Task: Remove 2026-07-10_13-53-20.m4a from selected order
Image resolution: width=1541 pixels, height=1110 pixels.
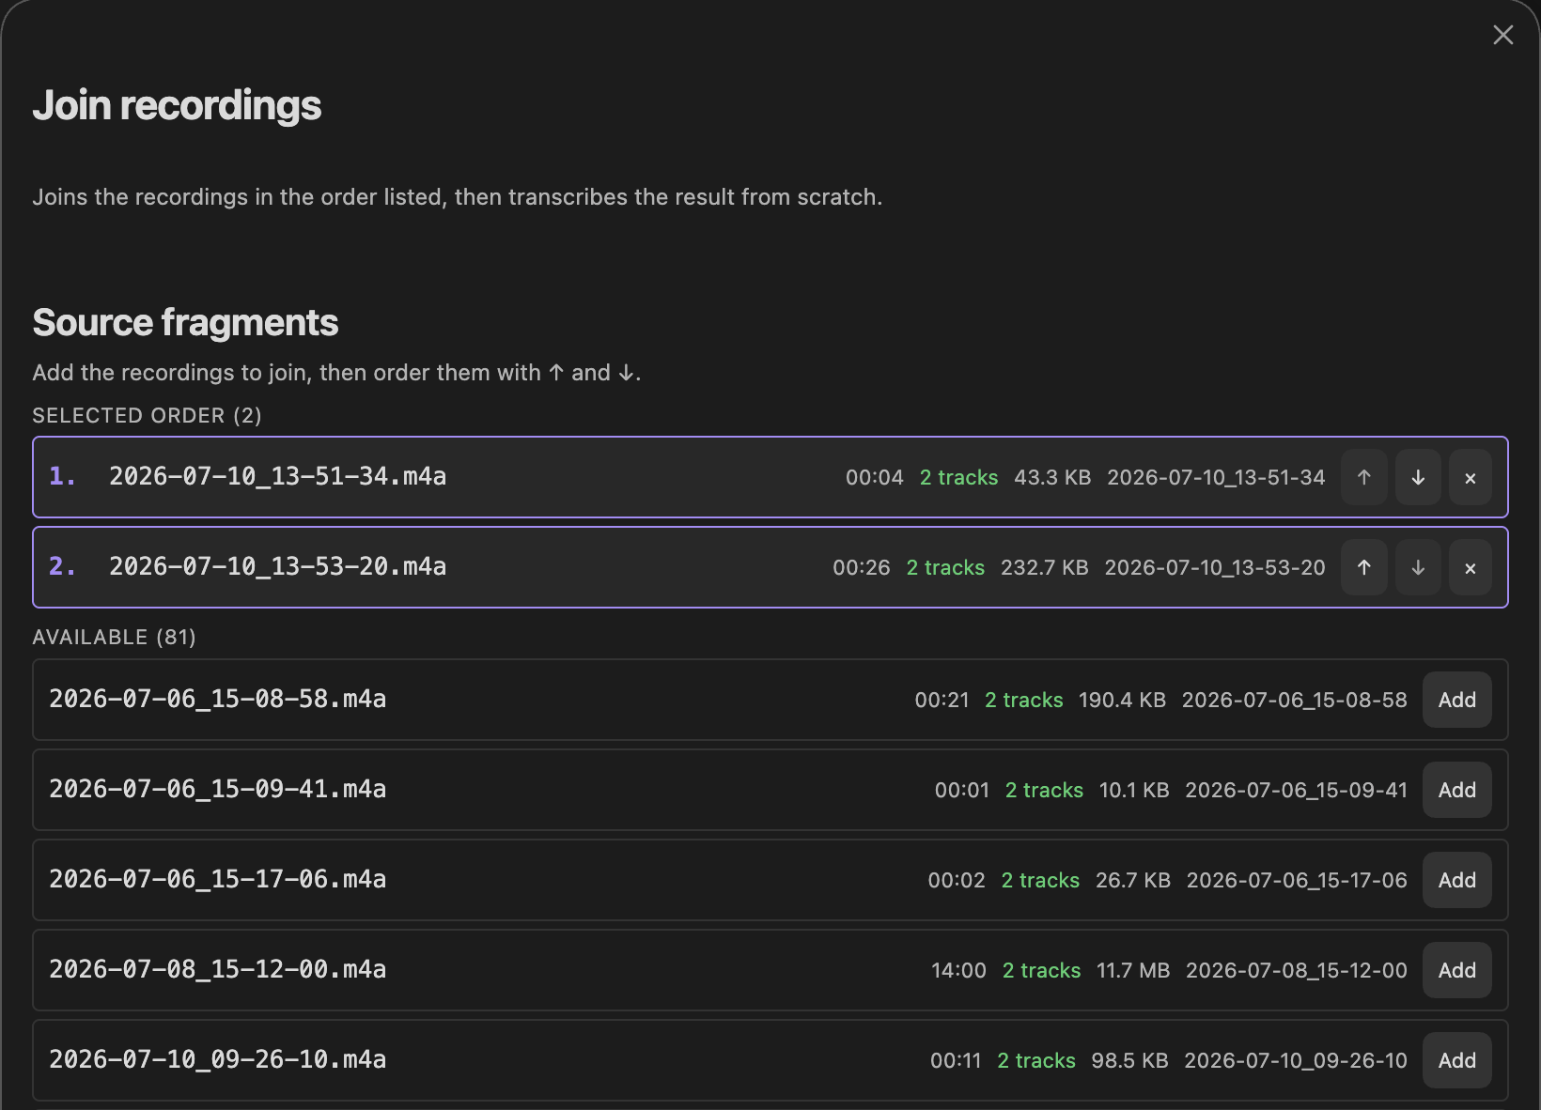Action: [x=1471, y=567]
